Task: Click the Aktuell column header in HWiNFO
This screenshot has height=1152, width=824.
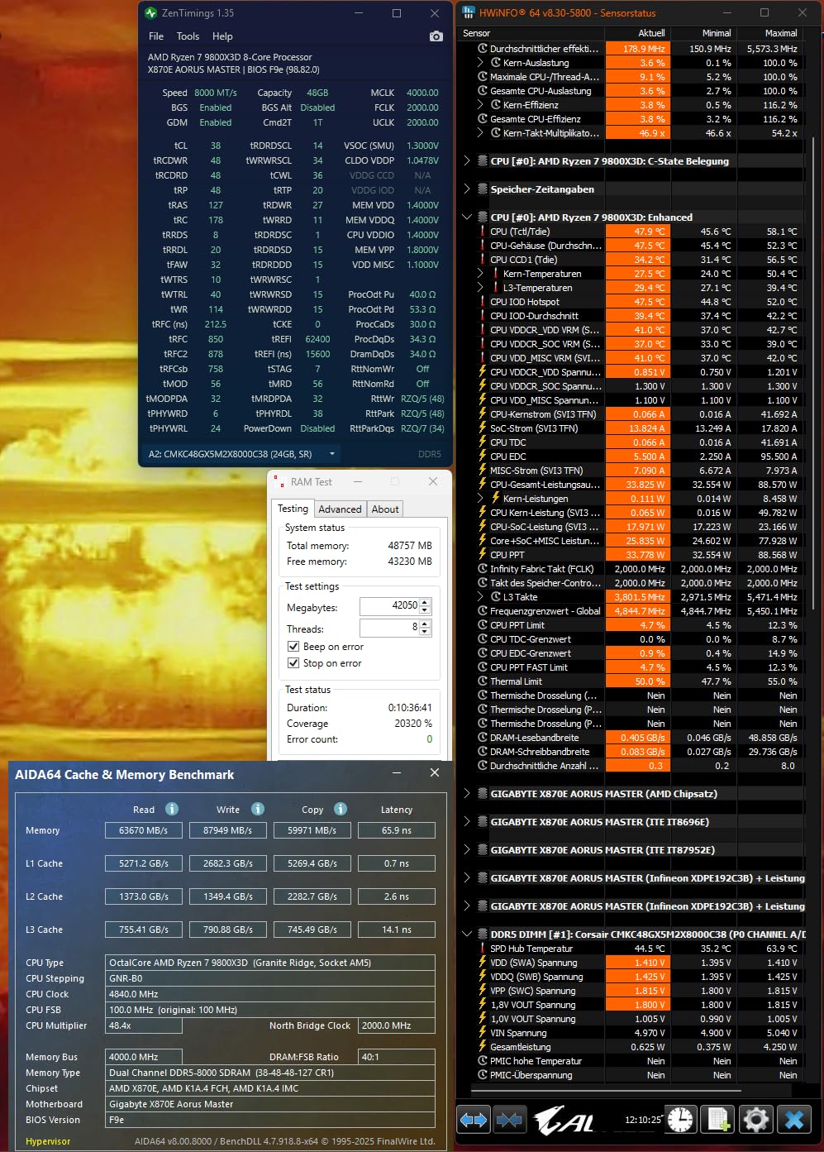Action: pos(651,33)
